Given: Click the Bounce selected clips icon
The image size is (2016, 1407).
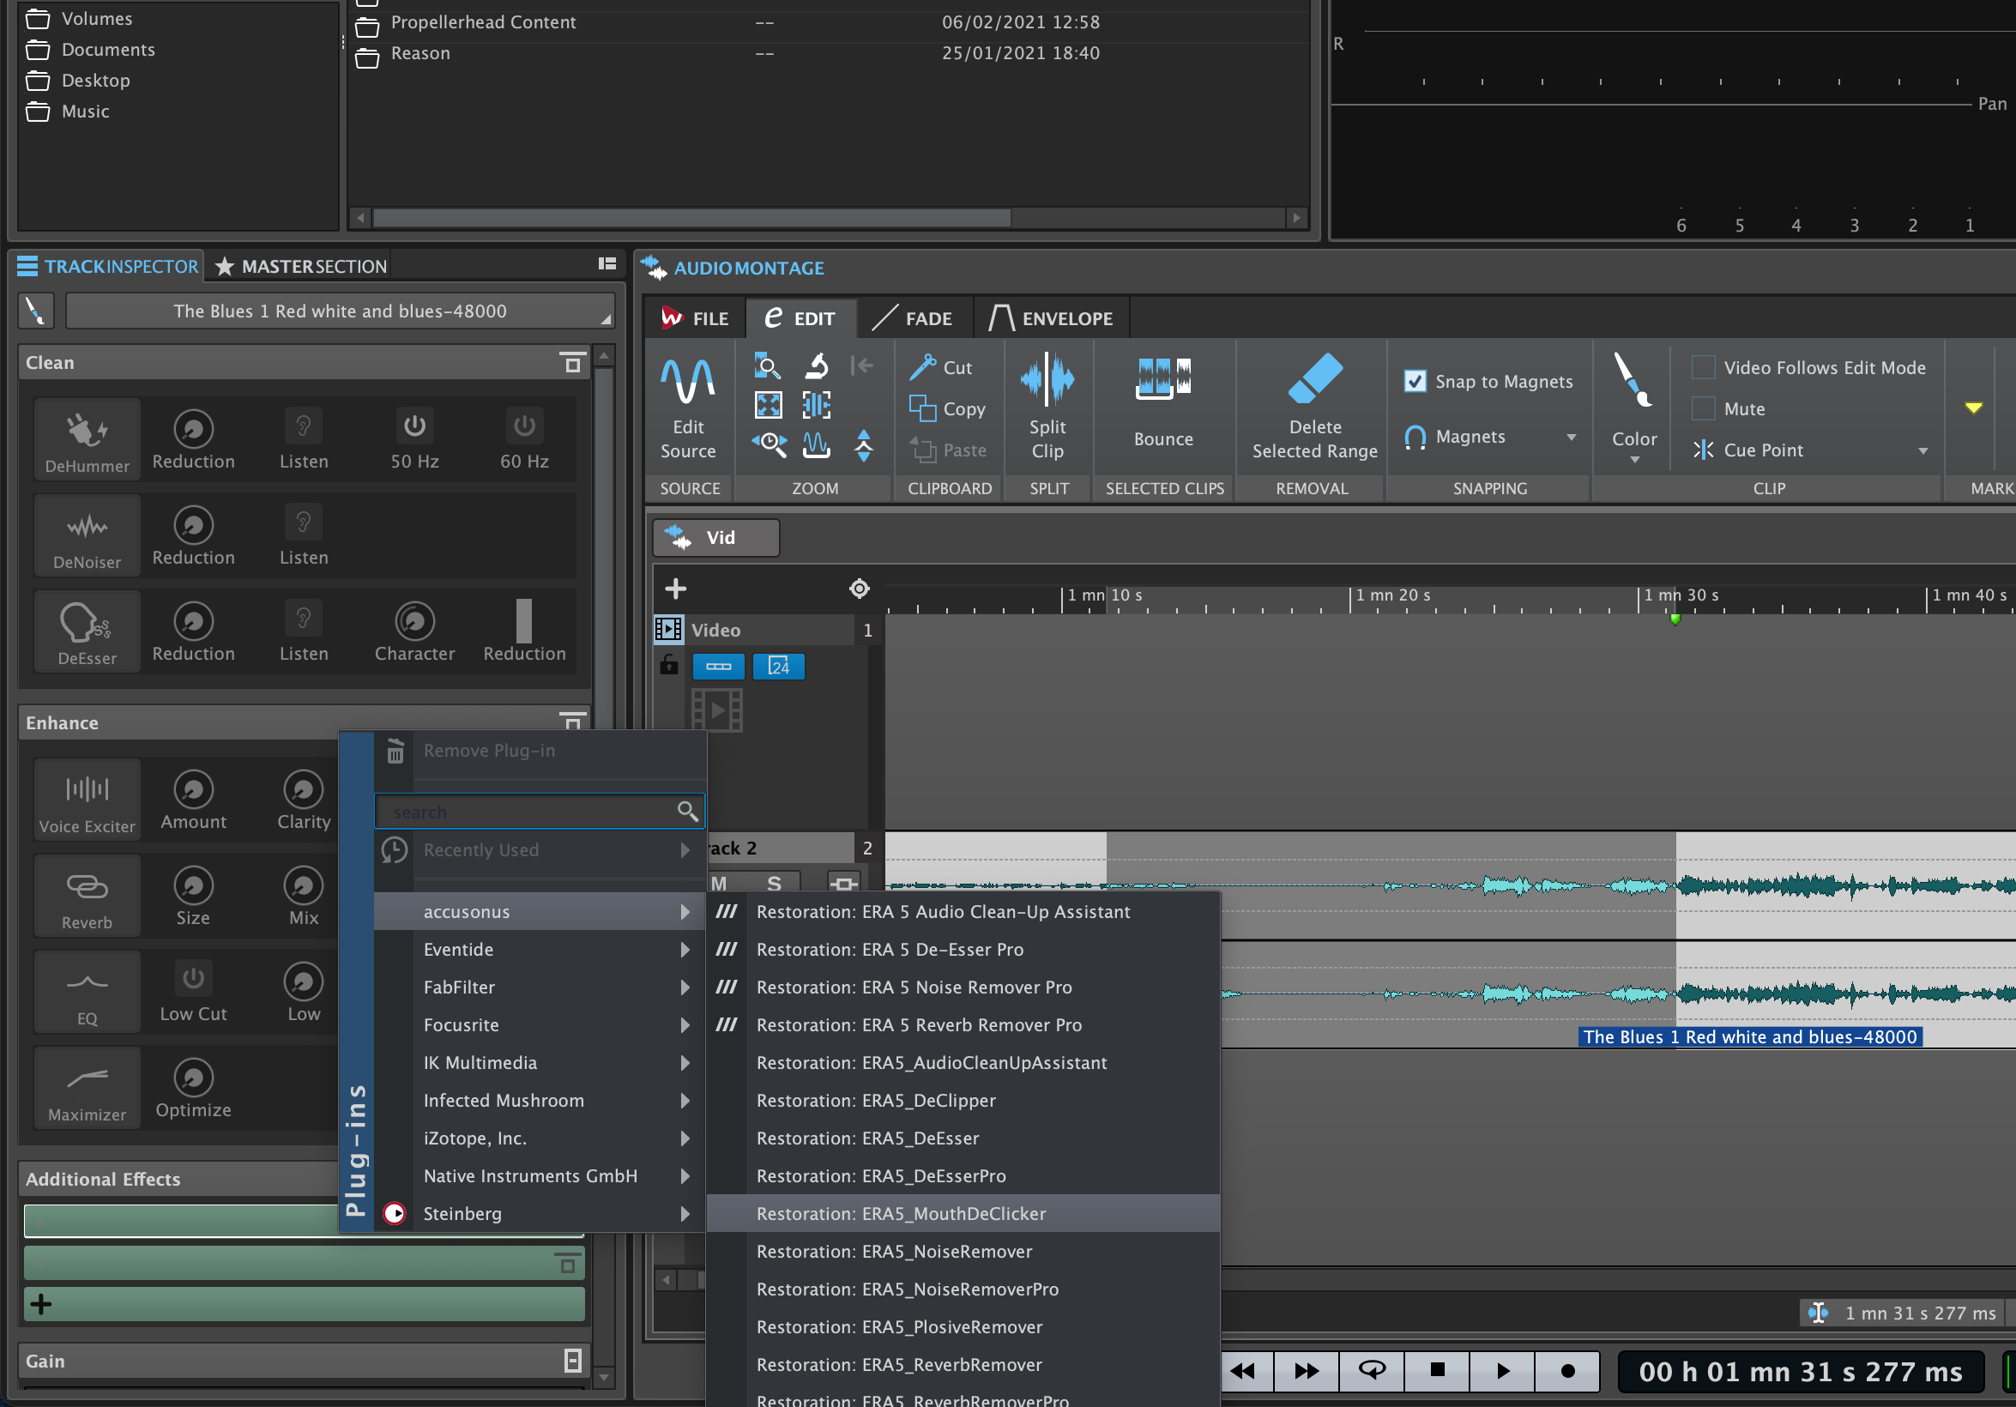Looking at the screenshot, I should coord(1162,378).
